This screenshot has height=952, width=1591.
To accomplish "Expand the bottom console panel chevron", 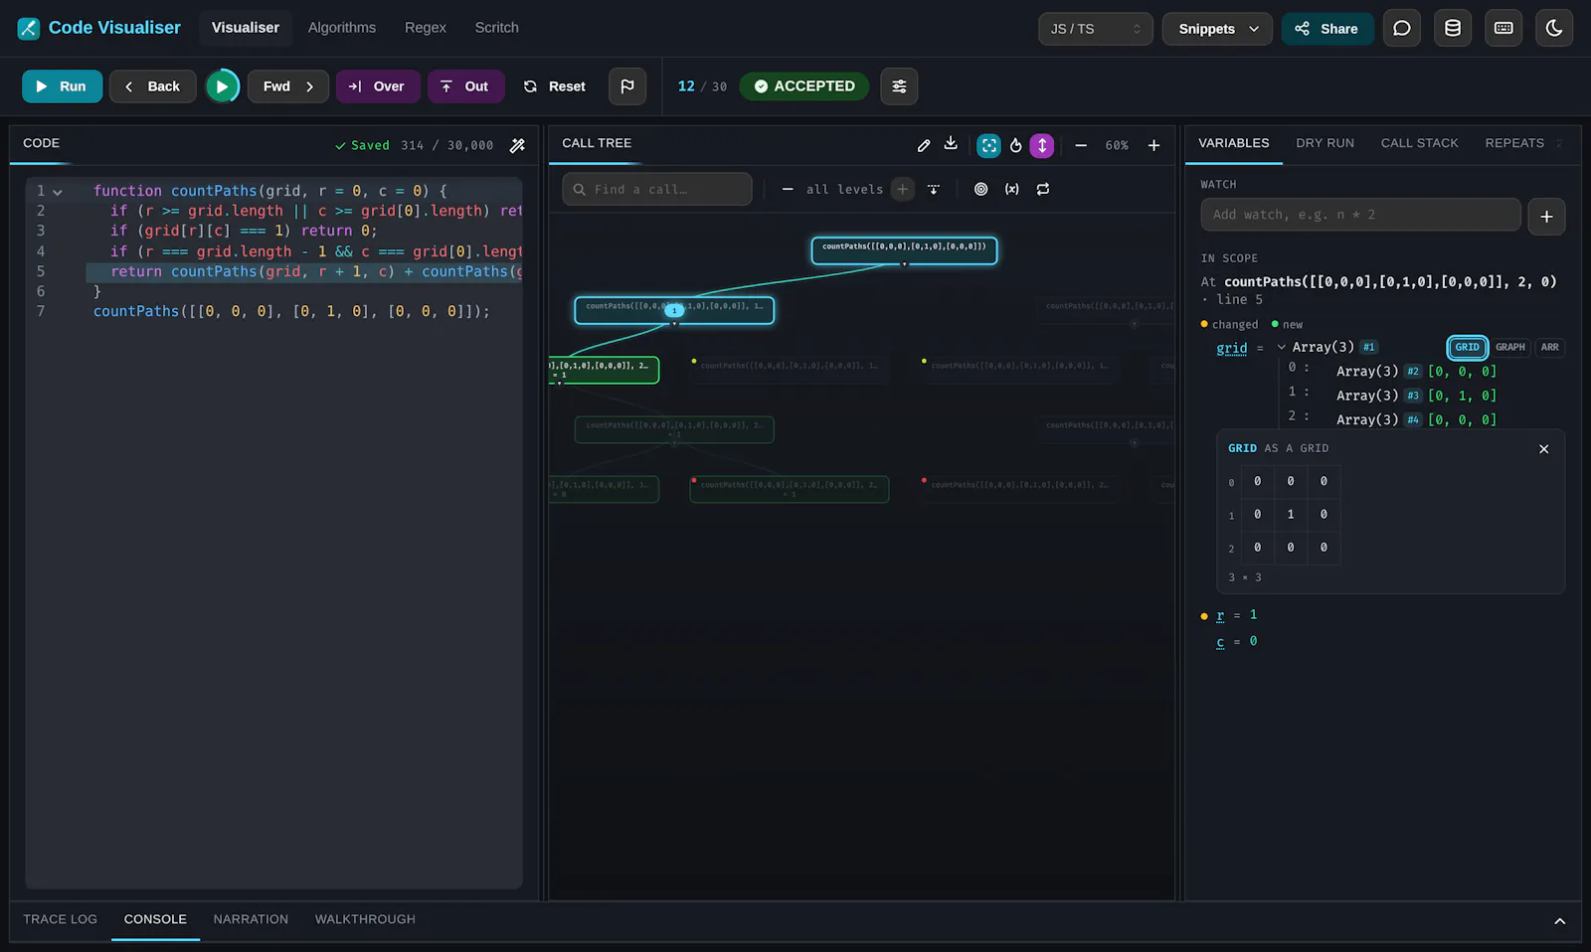I will pyautogui.click(x=1560, y=921).
